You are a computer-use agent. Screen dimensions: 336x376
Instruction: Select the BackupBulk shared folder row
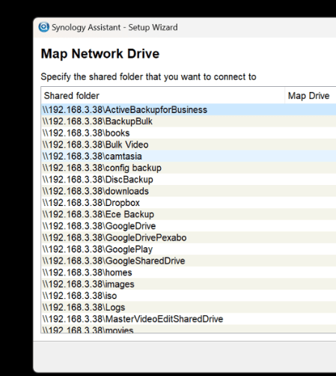tap(189, 121)
